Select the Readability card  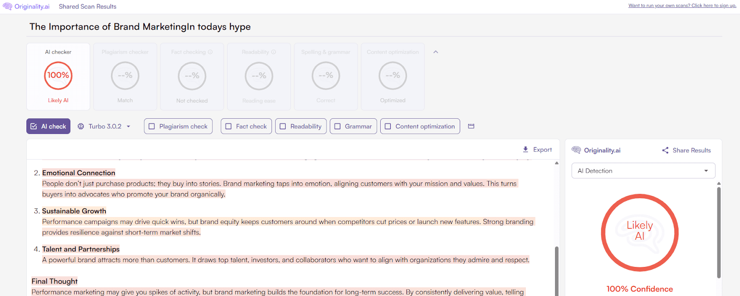(259, 77)
